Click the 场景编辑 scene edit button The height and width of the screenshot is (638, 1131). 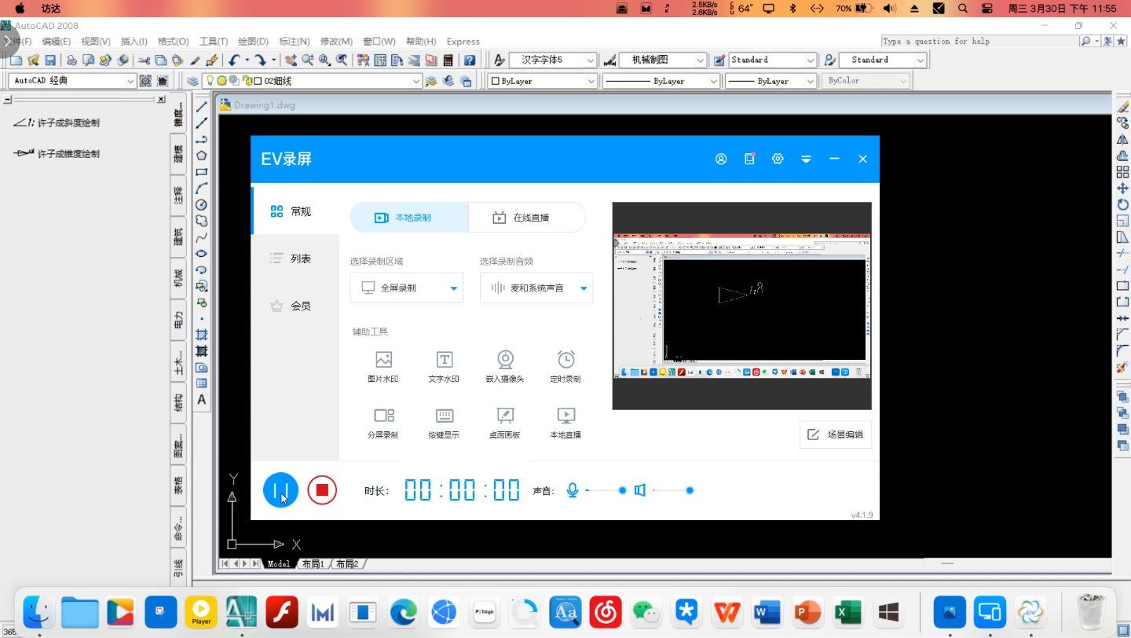(835, 434)
